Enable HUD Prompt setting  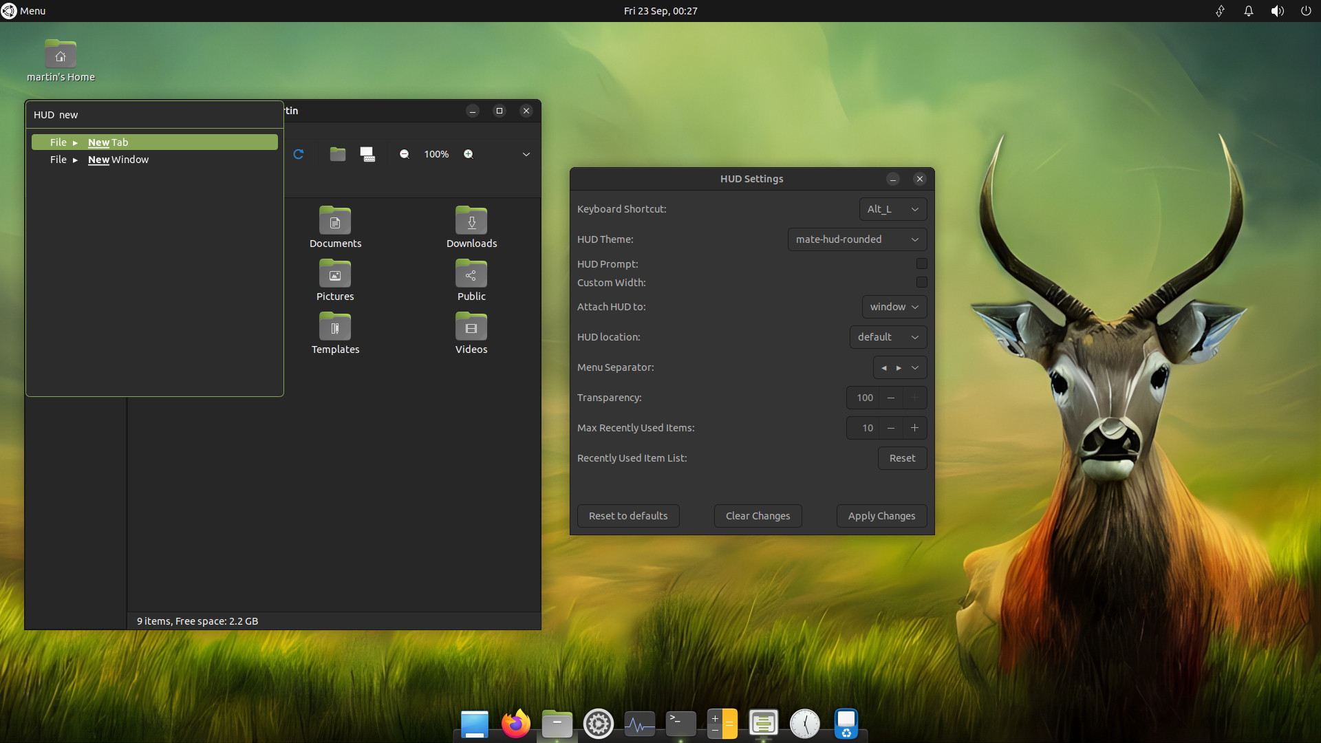tap(922, 263)
